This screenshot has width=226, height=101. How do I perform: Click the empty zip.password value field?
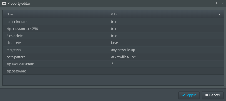coord(165,71)
